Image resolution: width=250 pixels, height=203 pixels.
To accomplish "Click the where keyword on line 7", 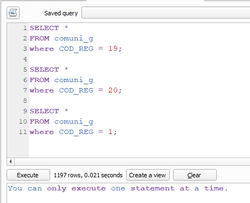I will click(x=41, y=90).
